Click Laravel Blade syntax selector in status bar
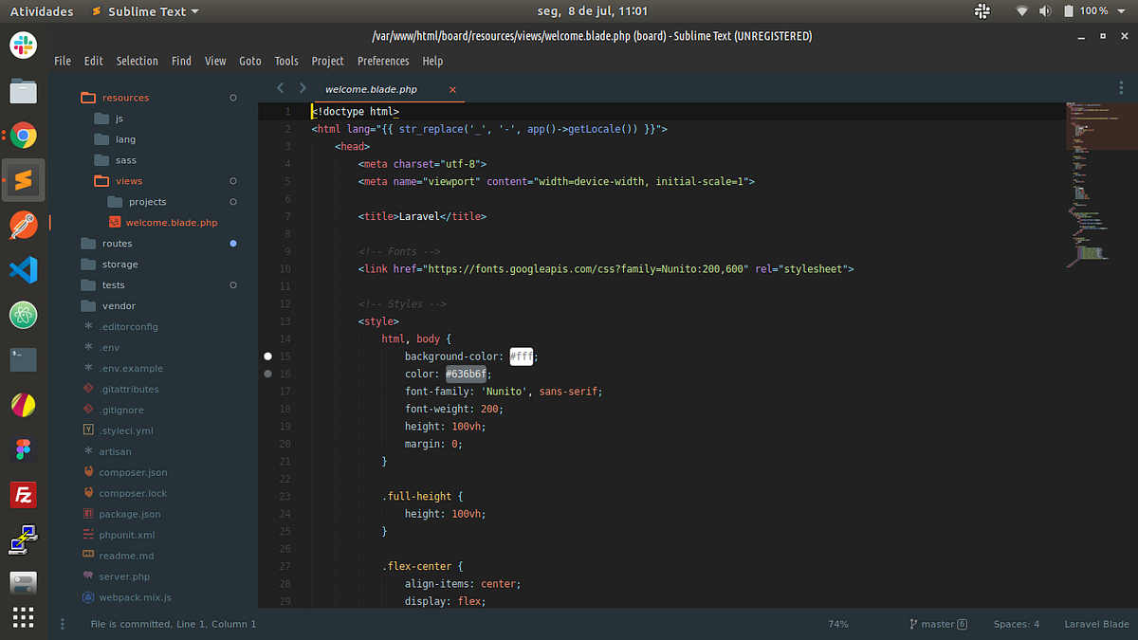Image resolution: width=1138 pixels, height=640 pixels. pyautogui.click(x=1096, y=624)
